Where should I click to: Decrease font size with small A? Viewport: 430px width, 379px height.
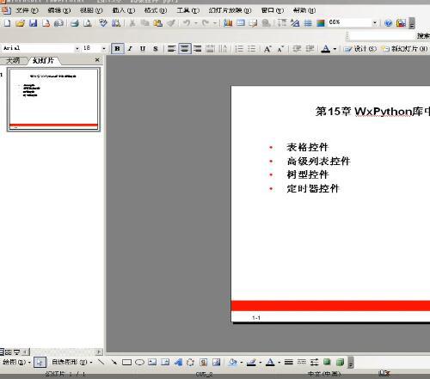pos(280,49)
